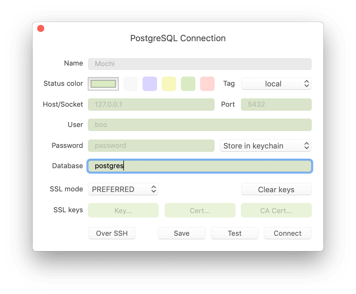The width and height of the screenshot is (356, 294).
Task: Select a certificate with Cert... button
Action: click(x=200, y=210)
